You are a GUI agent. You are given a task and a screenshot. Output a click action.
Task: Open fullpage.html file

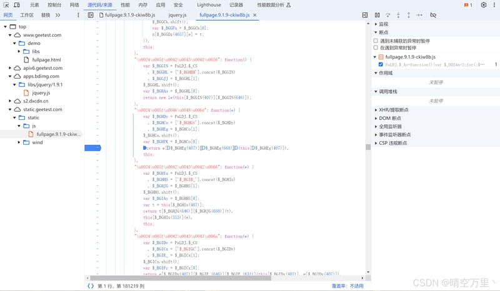coord(46,59)
